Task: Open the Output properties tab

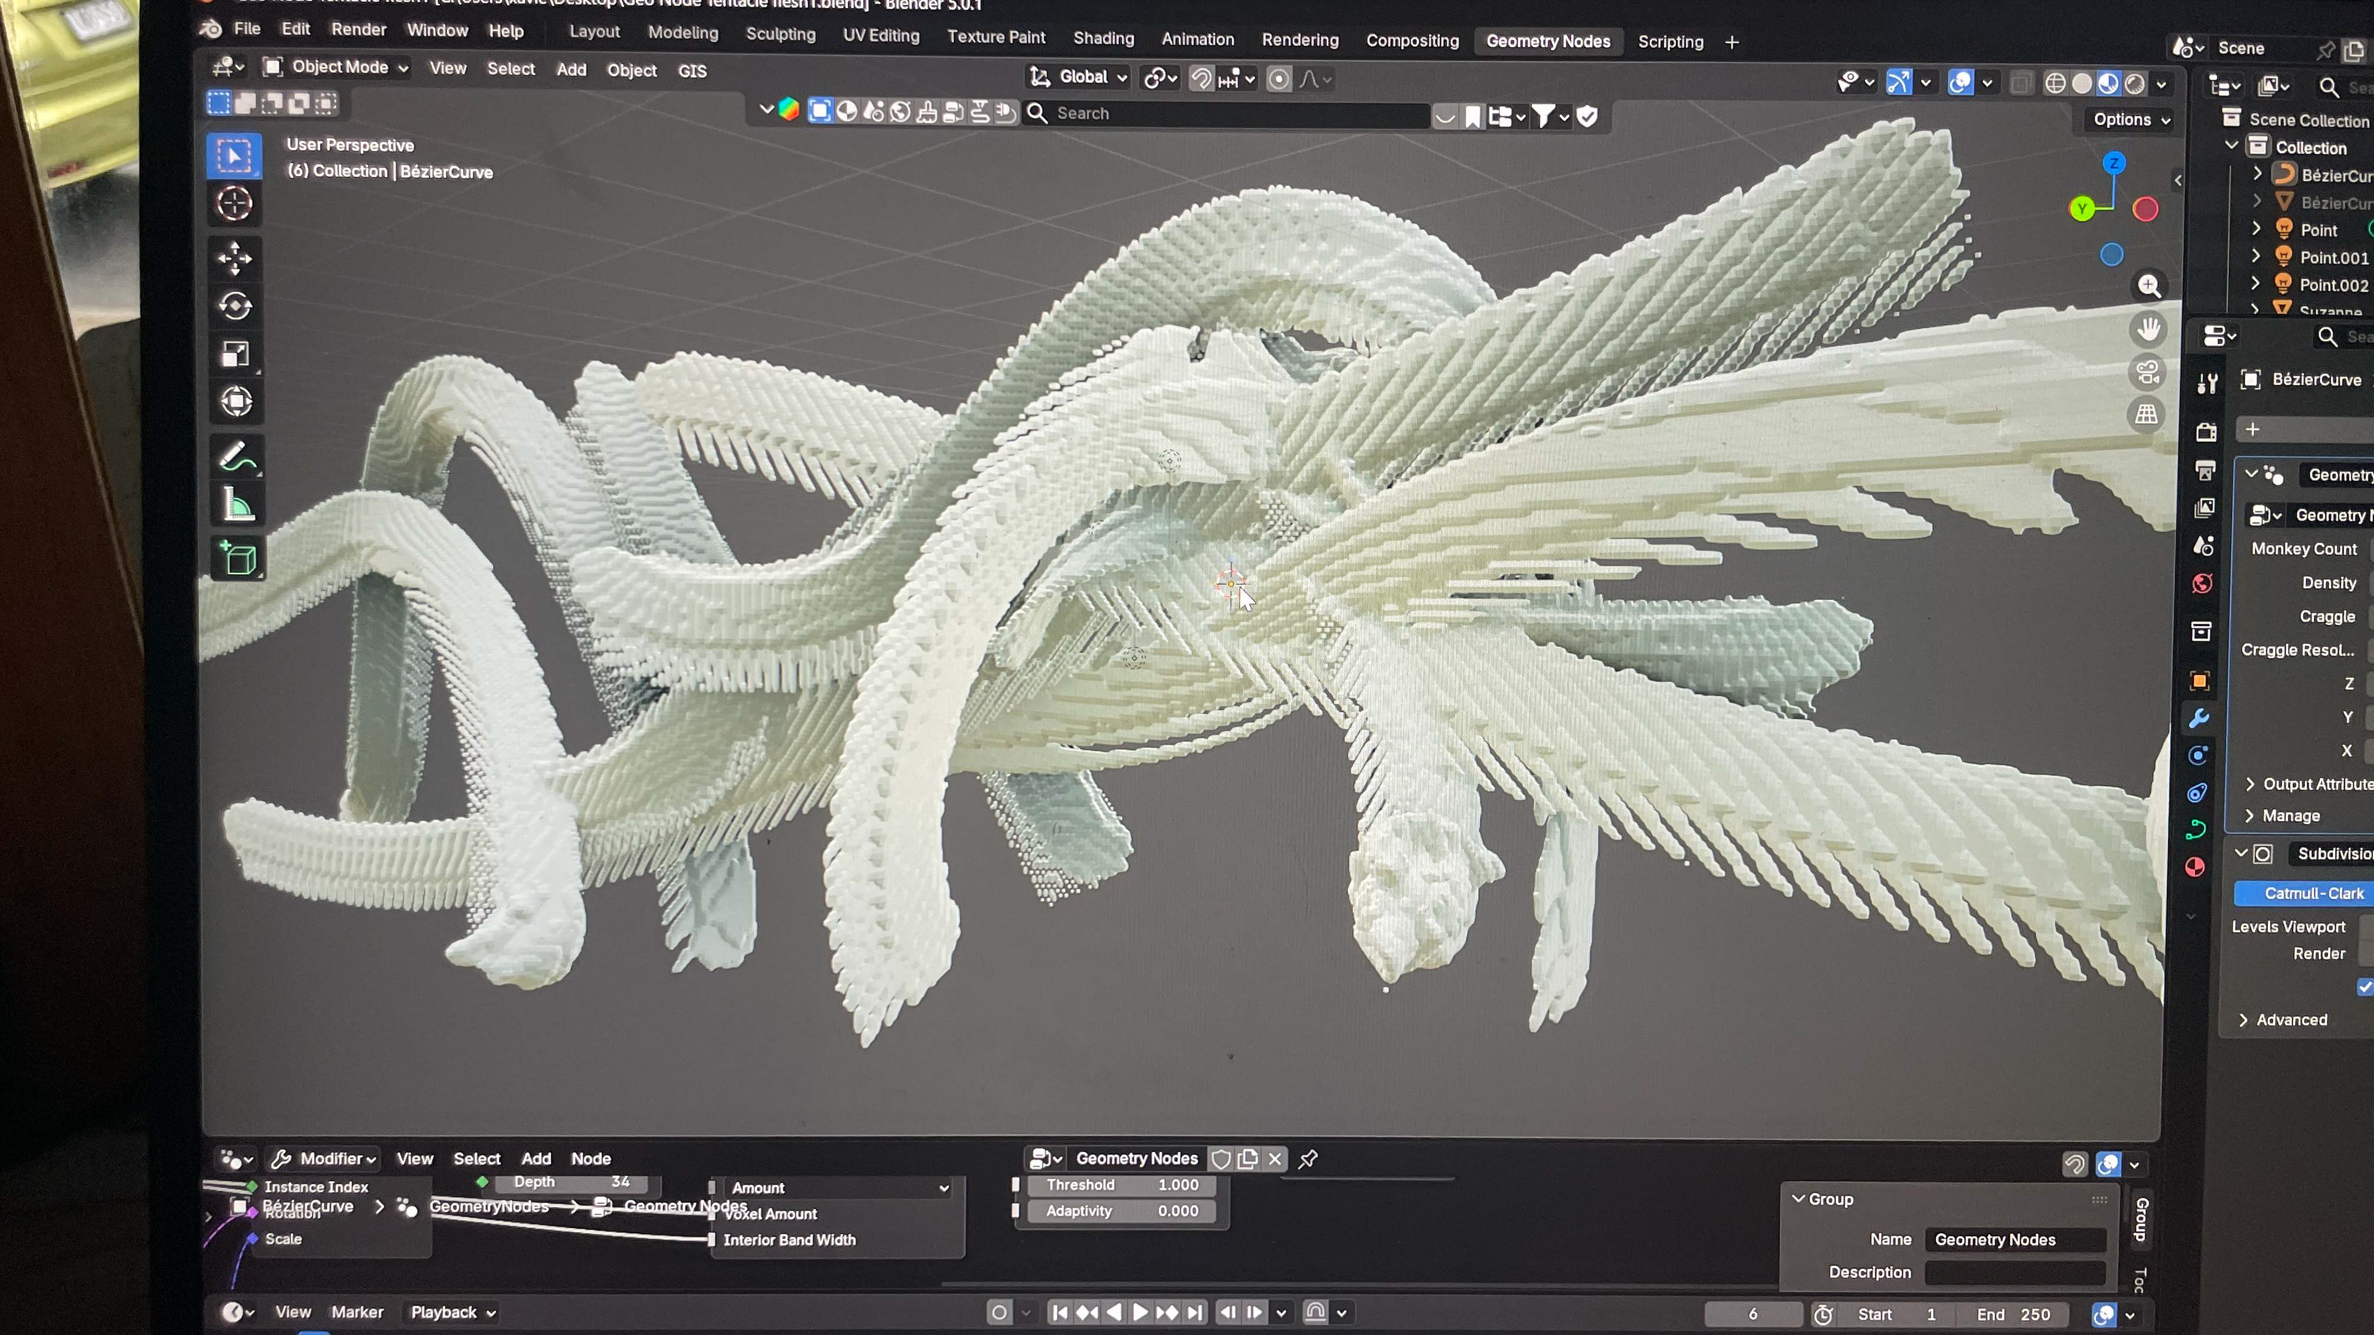Action: pos(2205,471)
